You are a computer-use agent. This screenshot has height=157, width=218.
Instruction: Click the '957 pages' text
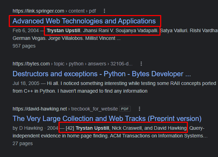[x=24, y=46]
